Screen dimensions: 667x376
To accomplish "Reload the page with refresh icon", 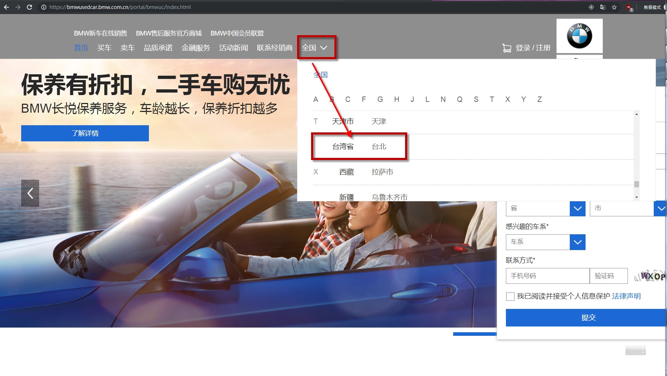I will click(29, 7).
